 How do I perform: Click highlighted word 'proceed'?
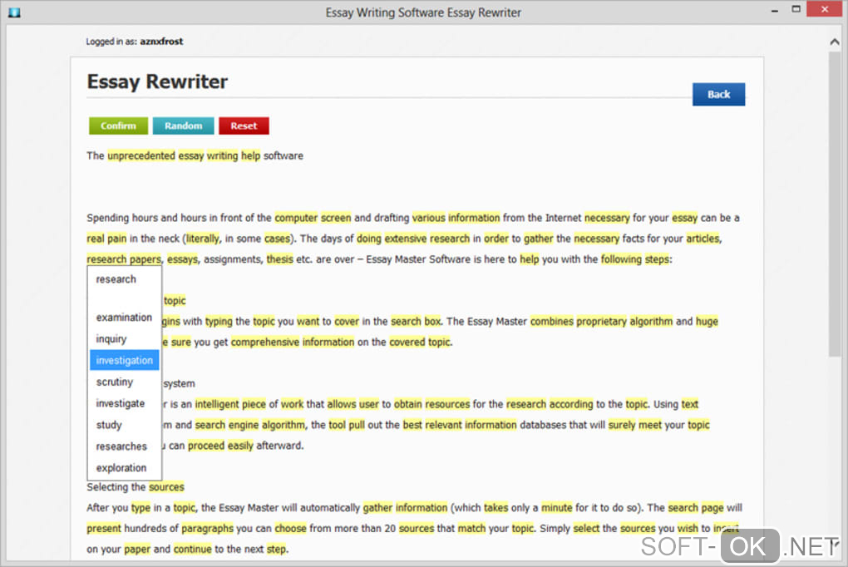coord(206,446)
